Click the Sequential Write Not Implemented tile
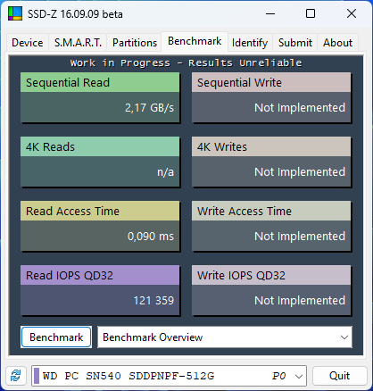 pos(271,97)
